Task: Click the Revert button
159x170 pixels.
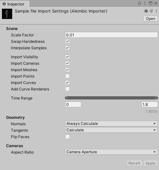Action: tap(135, 163)
